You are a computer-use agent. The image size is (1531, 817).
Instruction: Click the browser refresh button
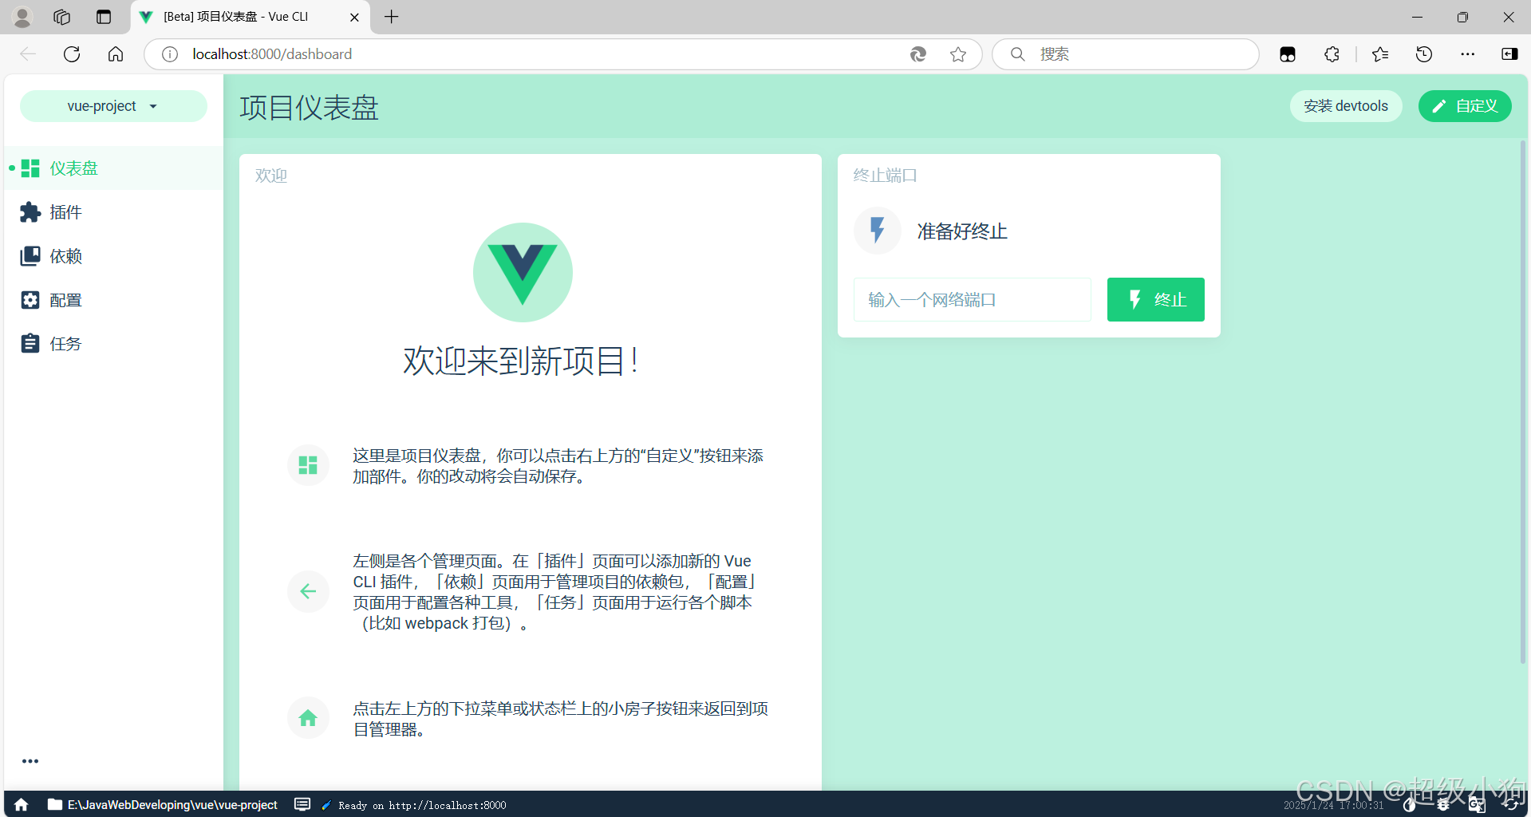[72, 54]
